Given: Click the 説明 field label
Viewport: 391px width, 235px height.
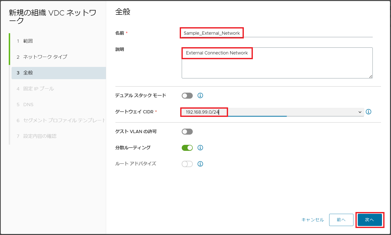Looking at the screenshot, I should coord(120,49).
